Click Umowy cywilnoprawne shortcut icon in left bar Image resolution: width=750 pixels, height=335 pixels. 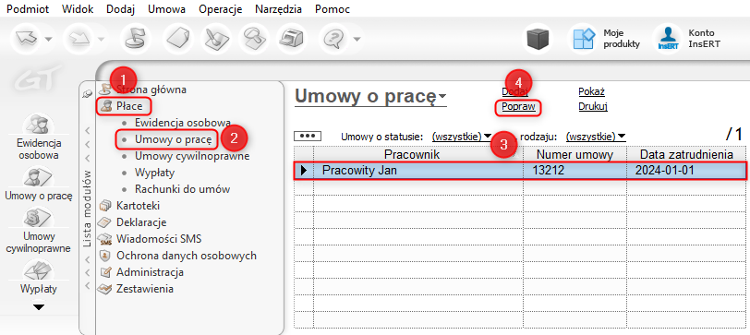[38, 218]
